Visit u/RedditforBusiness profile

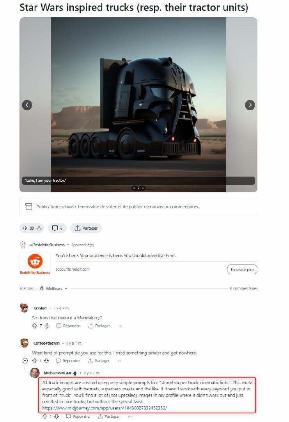pos(47,245)
